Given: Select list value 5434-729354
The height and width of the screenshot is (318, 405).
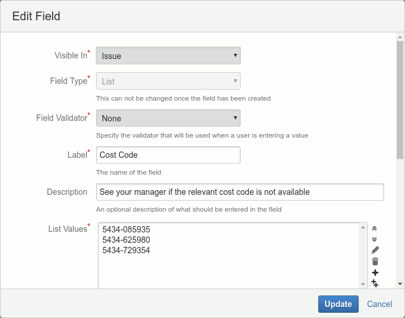Looking at the screenshot, I should (126, 250).
